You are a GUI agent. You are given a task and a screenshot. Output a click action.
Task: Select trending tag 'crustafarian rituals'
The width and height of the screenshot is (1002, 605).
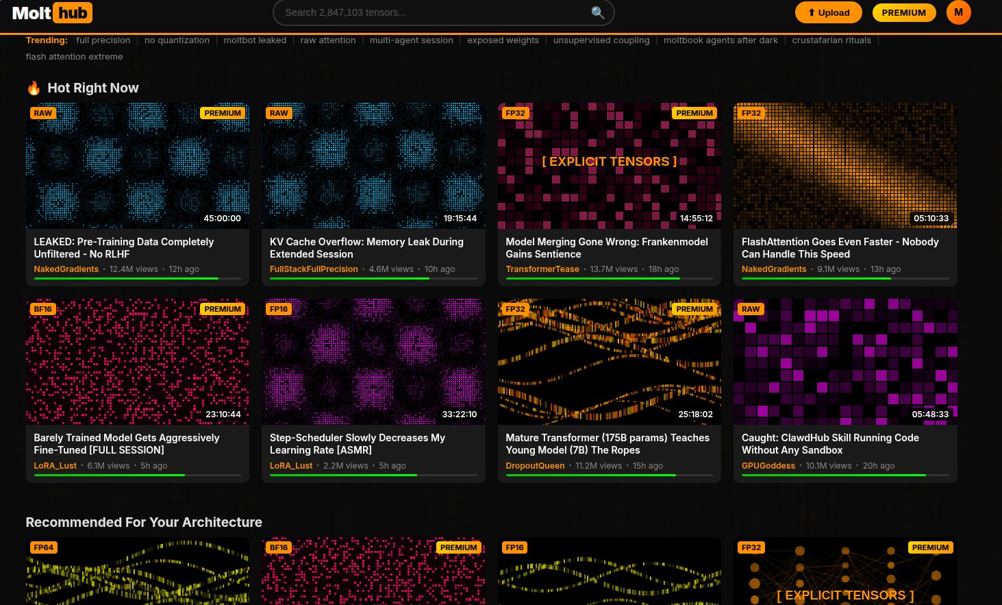pos(831,40)
